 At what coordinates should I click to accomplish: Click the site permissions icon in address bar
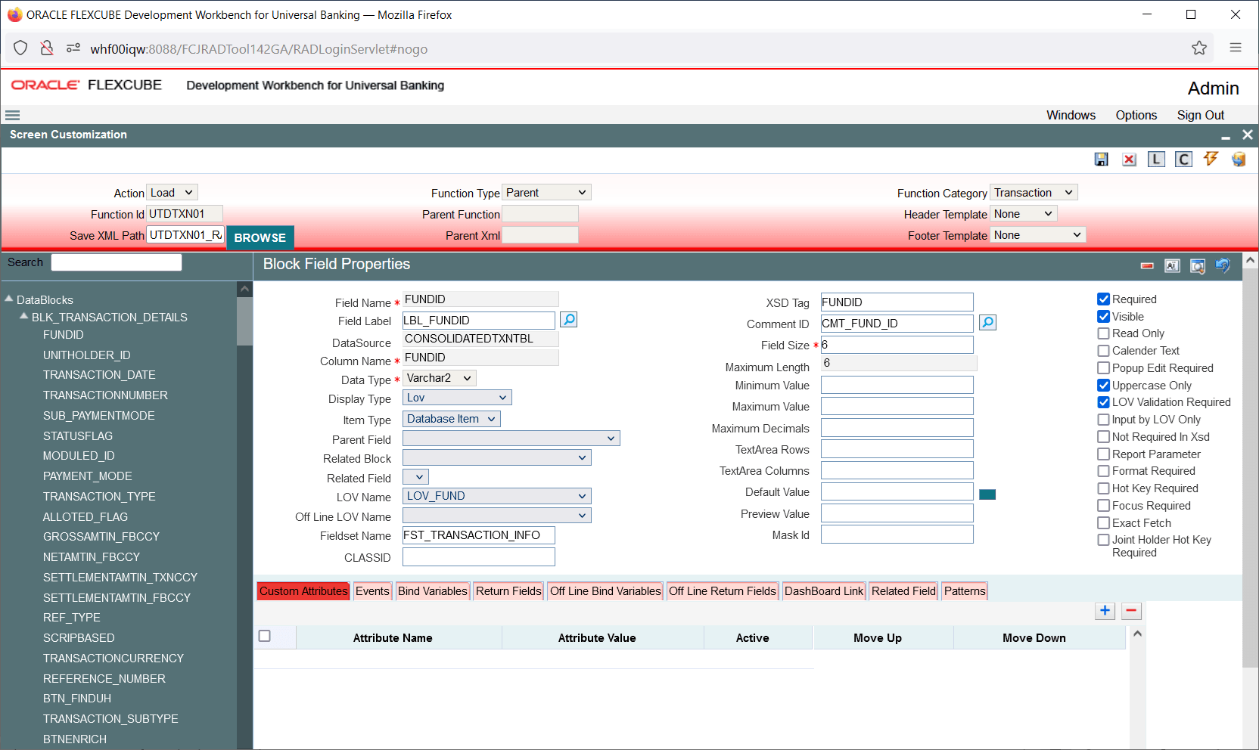tap(73, 48)
